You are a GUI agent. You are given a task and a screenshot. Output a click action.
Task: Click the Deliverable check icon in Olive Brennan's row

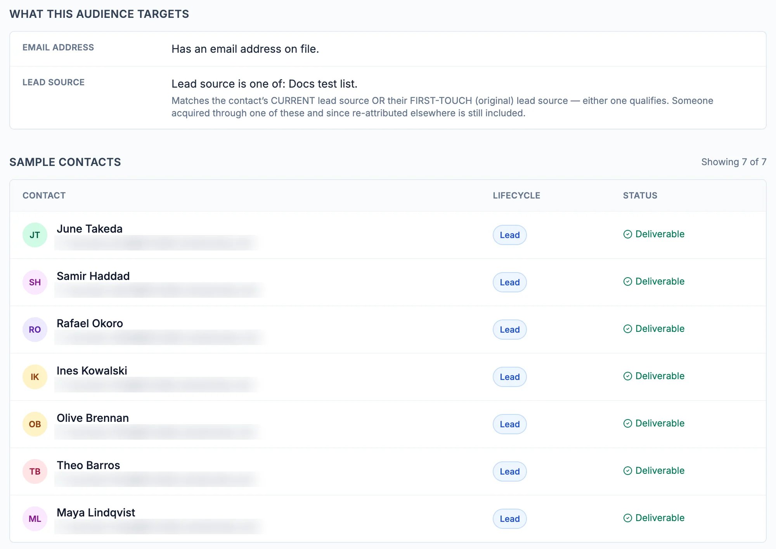pyautogui.click(x=627, y=423)
